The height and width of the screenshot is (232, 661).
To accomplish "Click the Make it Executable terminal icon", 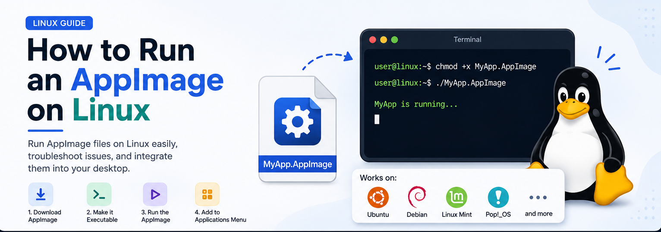I will 99,194.
